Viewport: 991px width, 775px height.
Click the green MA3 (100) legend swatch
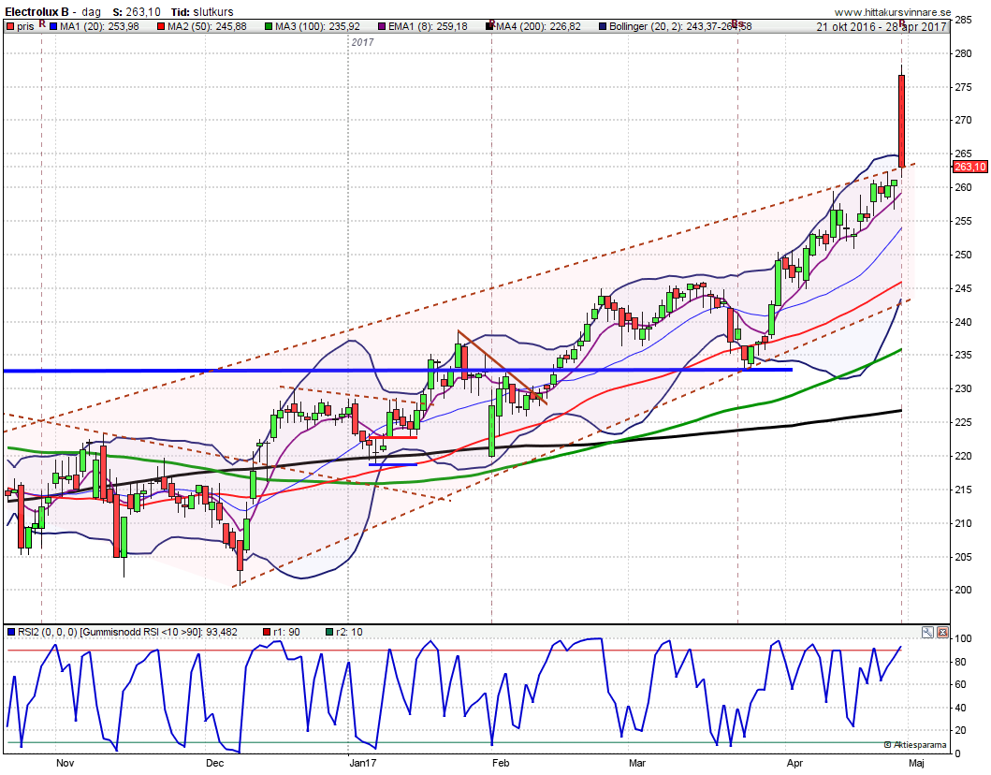point(269,26)
